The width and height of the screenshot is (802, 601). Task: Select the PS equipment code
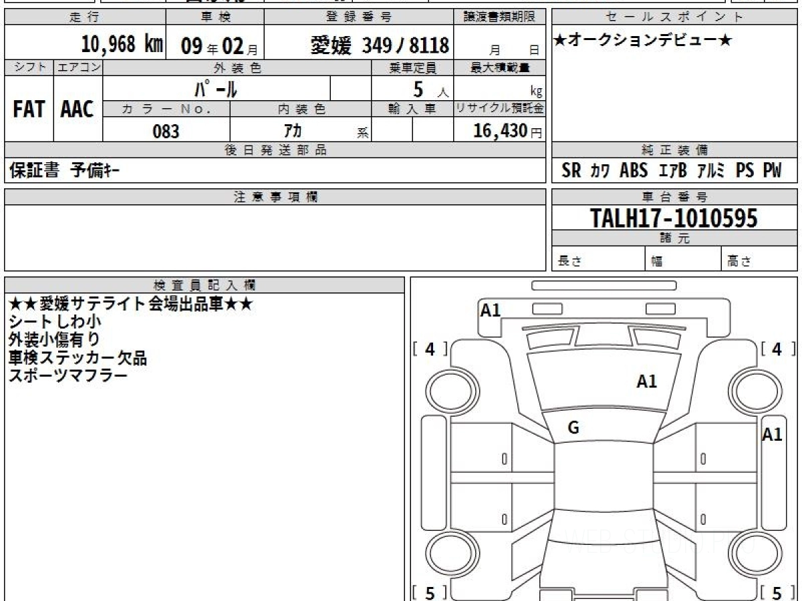click(x=745, y=171)
